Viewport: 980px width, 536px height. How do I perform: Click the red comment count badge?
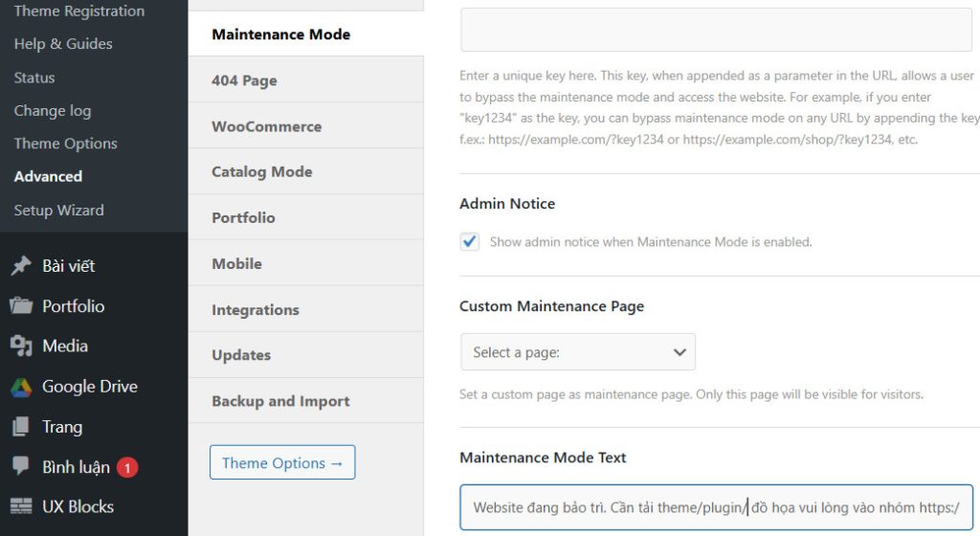click(x=127, y=467)
